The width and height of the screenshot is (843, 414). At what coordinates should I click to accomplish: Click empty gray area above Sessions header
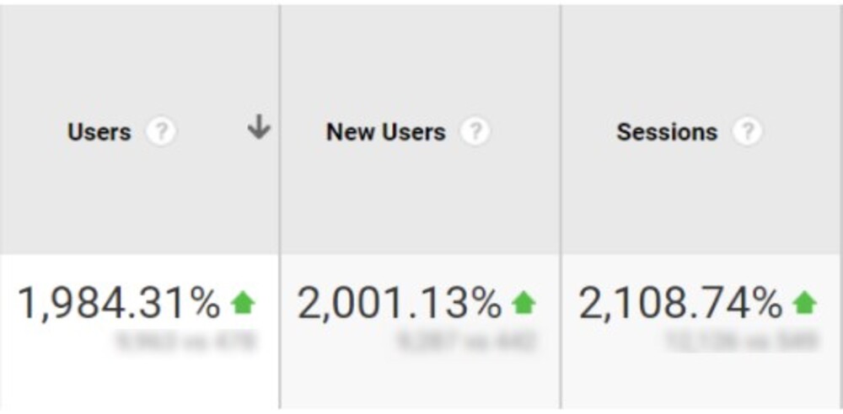click(701, 59)
